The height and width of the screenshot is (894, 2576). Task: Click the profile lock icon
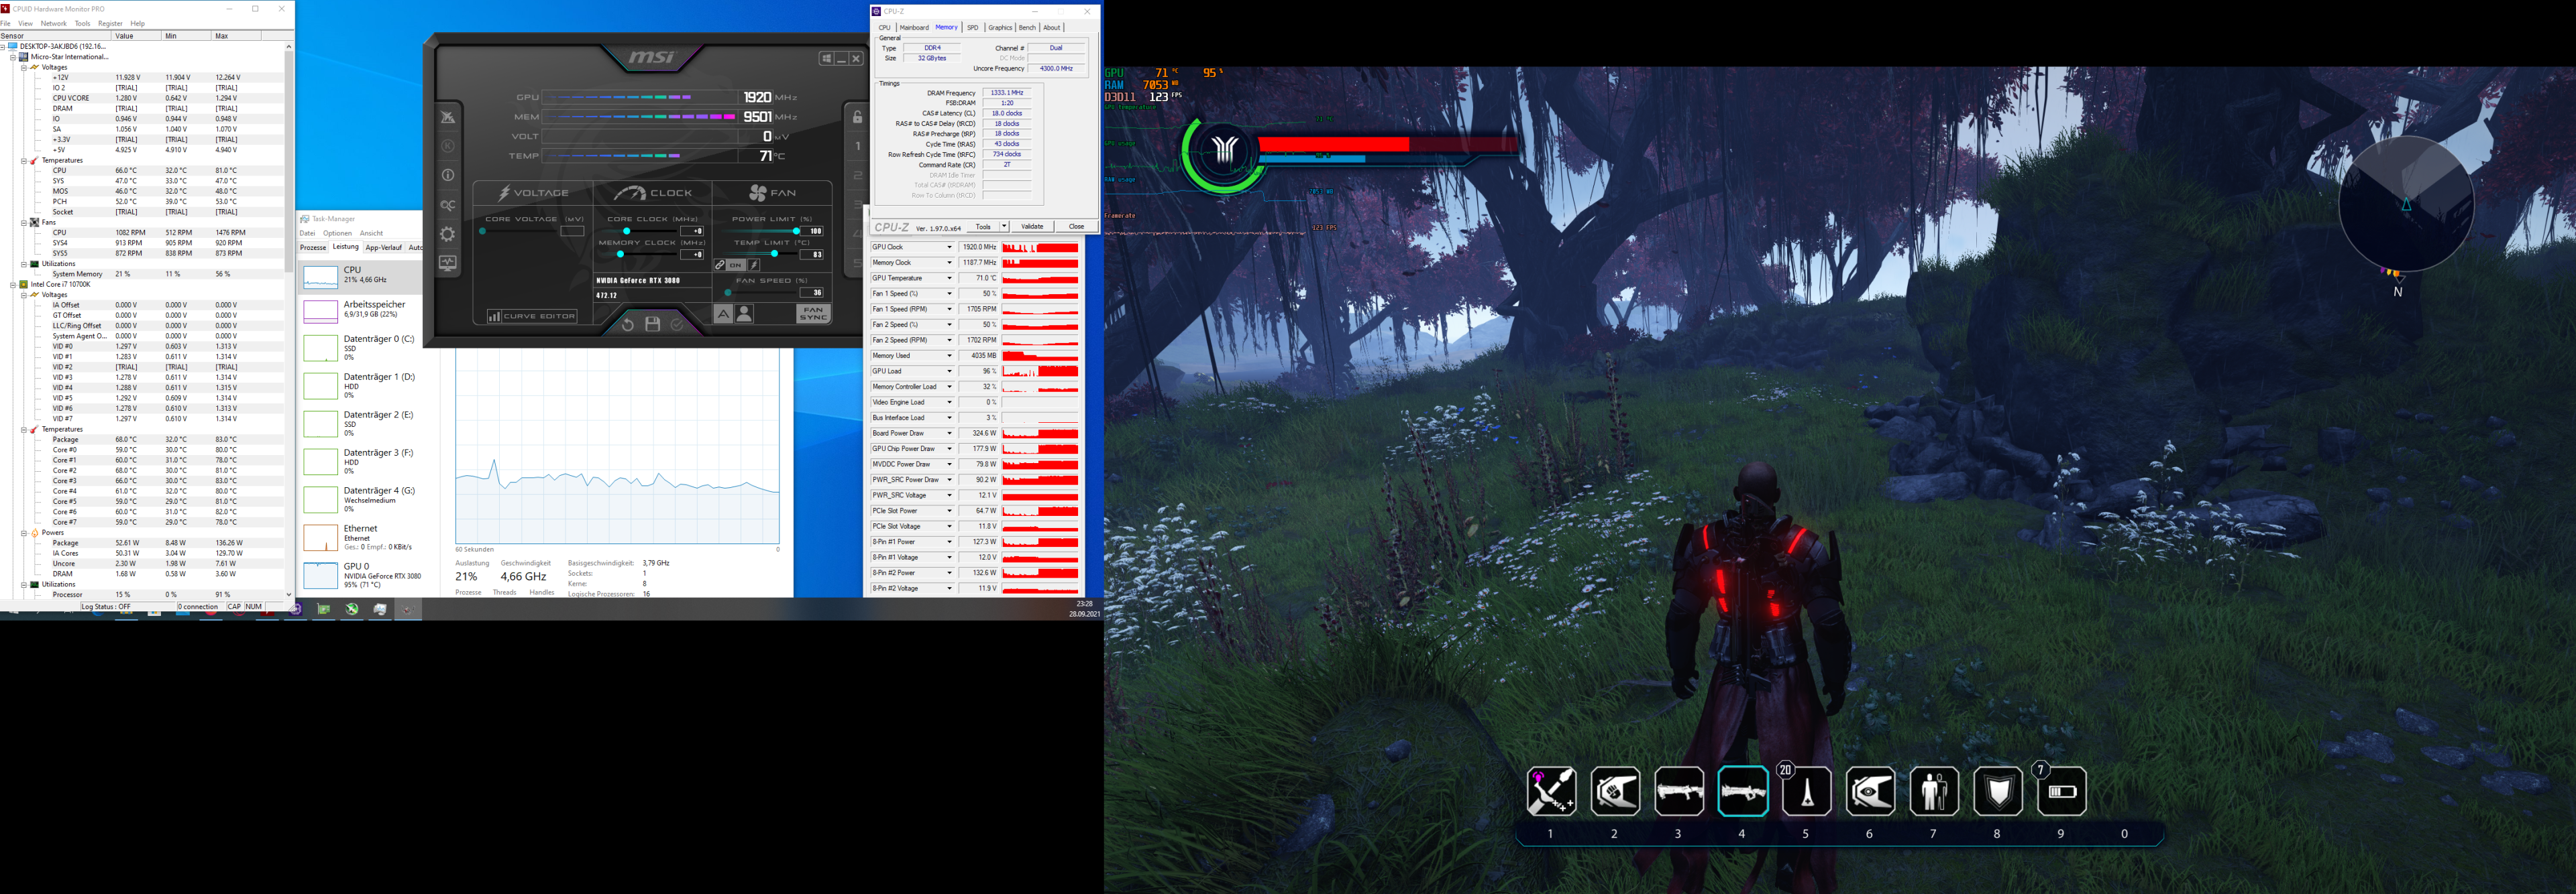[x=857, y=117]
